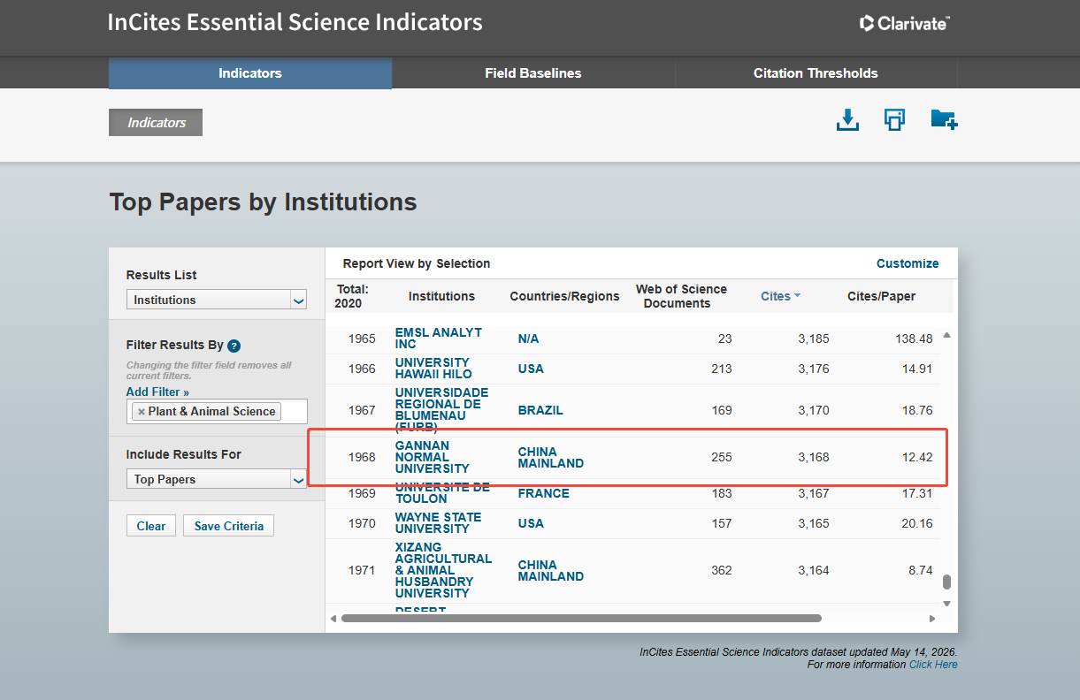Screen dimensions: 1080x700
Task: Switch to the Citation Thresholds tab
Action: [816, 73]
